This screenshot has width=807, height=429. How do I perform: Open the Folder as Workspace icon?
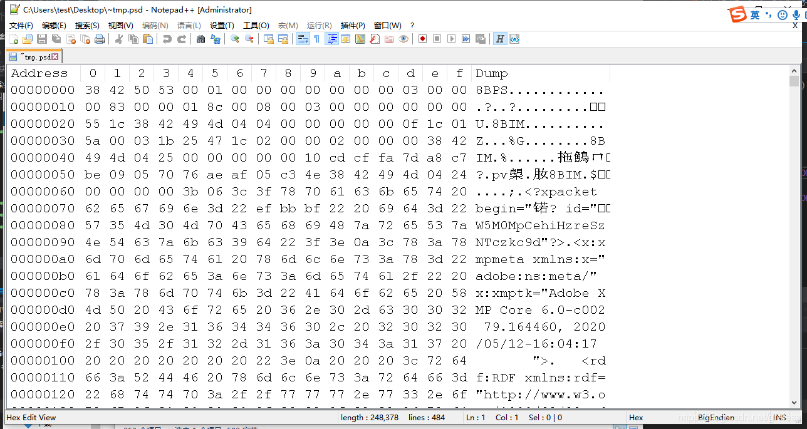389,39
